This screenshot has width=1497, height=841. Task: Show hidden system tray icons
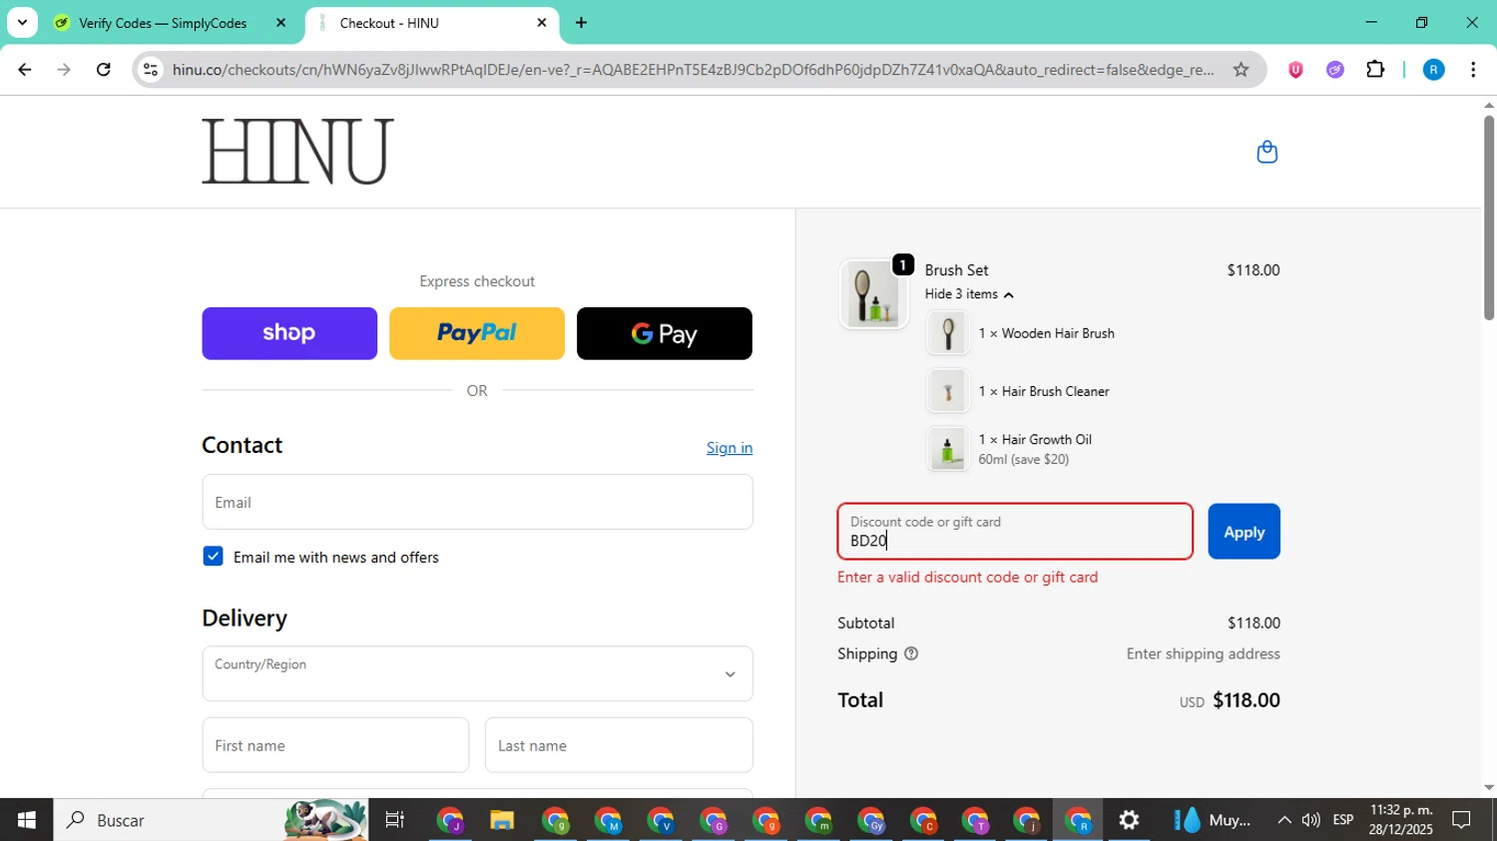[1283, 820]
